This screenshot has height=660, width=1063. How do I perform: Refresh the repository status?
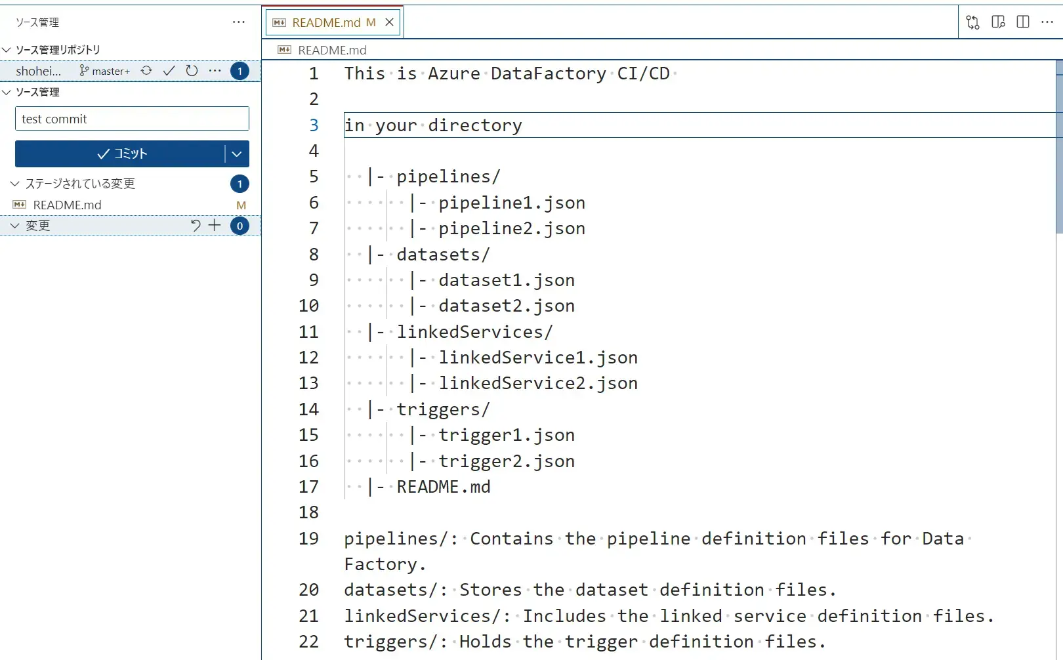pyautogui.click(x=192, y=71)
